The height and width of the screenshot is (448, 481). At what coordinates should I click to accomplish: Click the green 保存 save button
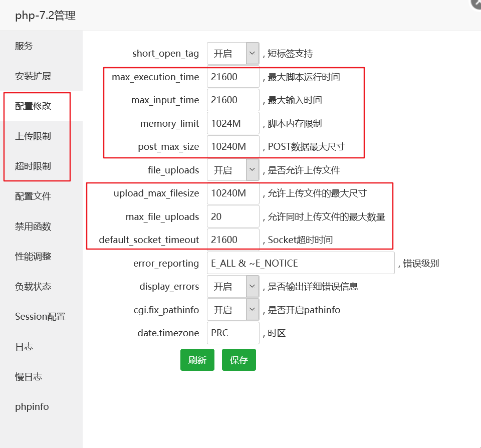[x=239, y=360]
